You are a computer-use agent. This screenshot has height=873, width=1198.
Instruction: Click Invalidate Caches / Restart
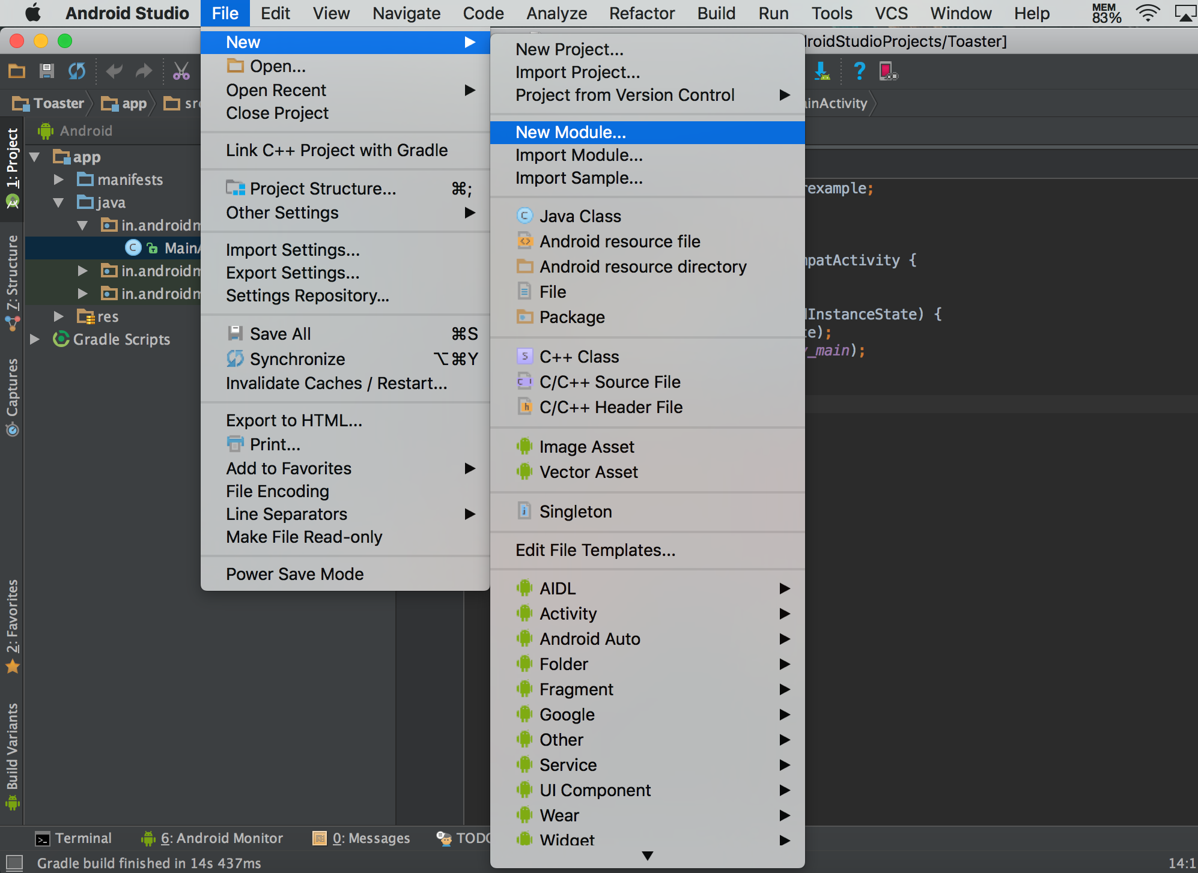pos(336,383)
